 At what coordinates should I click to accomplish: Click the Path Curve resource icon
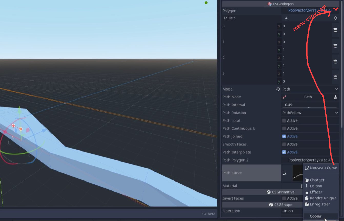(284, 173)
